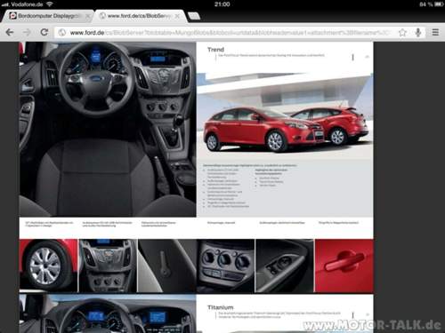445x333 pixels.
Task: Click the globe icon in the address bar
Action: click(x=62, y=32)
